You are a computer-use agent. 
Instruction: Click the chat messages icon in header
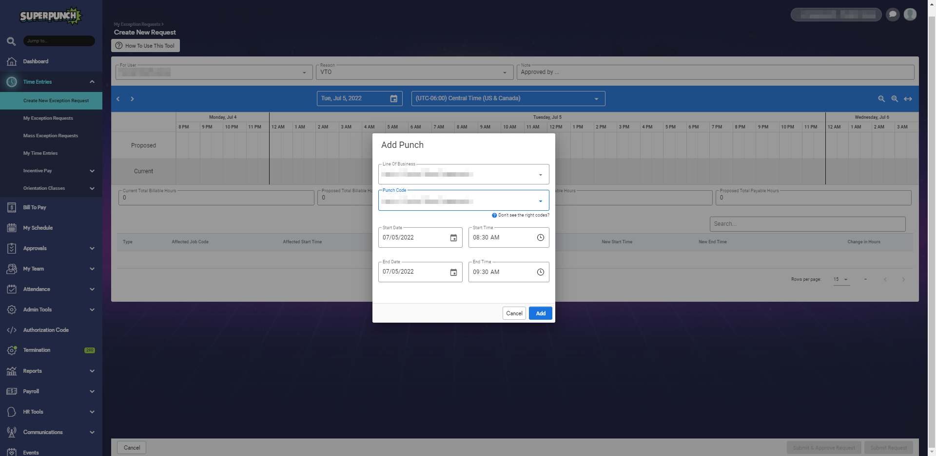[893, 15]
